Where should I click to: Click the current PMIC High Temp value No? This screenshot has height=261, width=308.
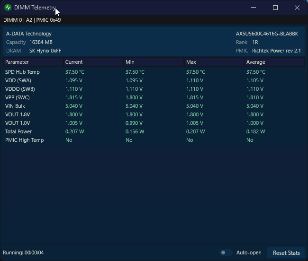tap(69, 140)
